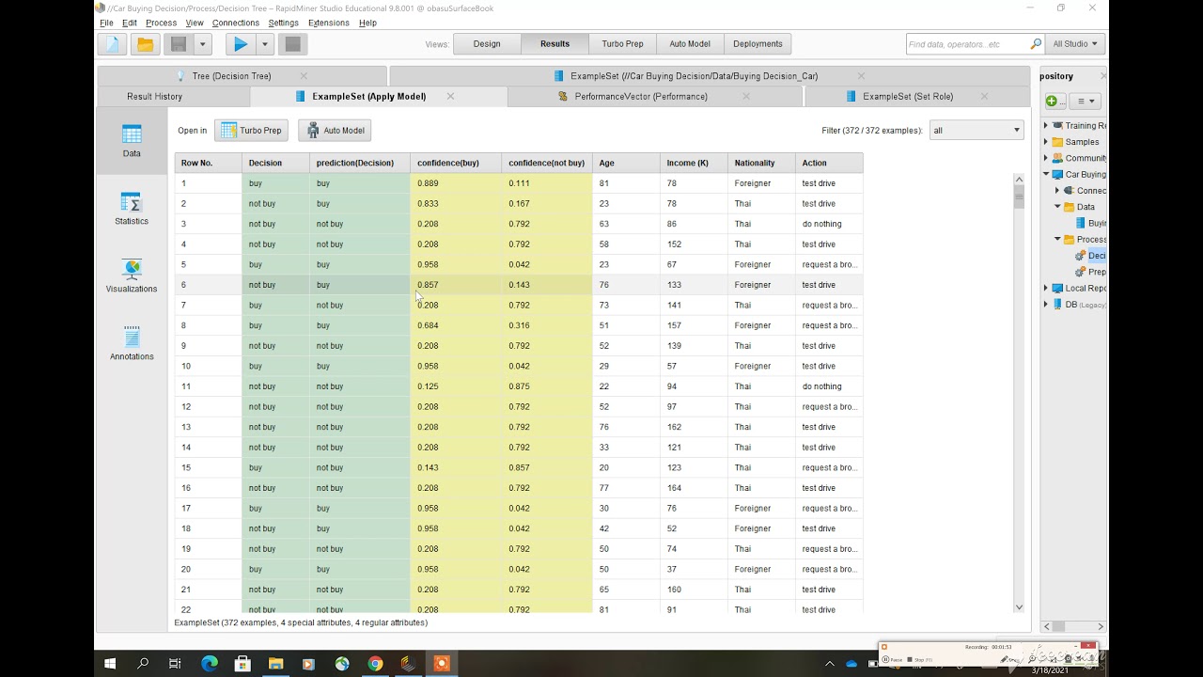Open Windows taskbar search
Screen dimensions: 1203x677
pyautogui.click(x=143, y=664)
